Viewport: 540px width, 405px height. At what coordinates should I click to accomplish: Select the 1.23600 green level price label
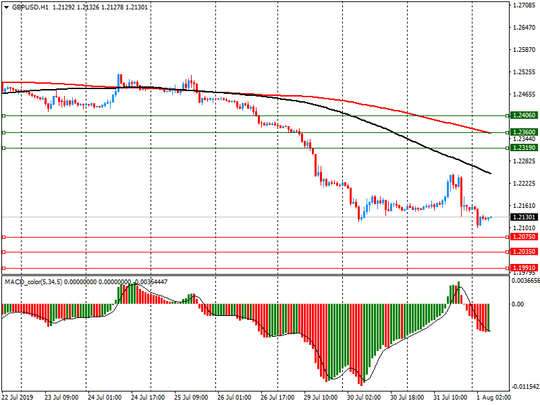tap(524, 132)
